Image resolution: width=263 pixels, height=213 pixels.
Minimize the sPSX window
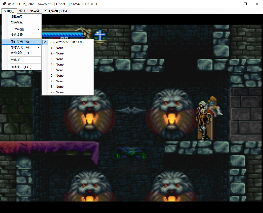(234, 4)
